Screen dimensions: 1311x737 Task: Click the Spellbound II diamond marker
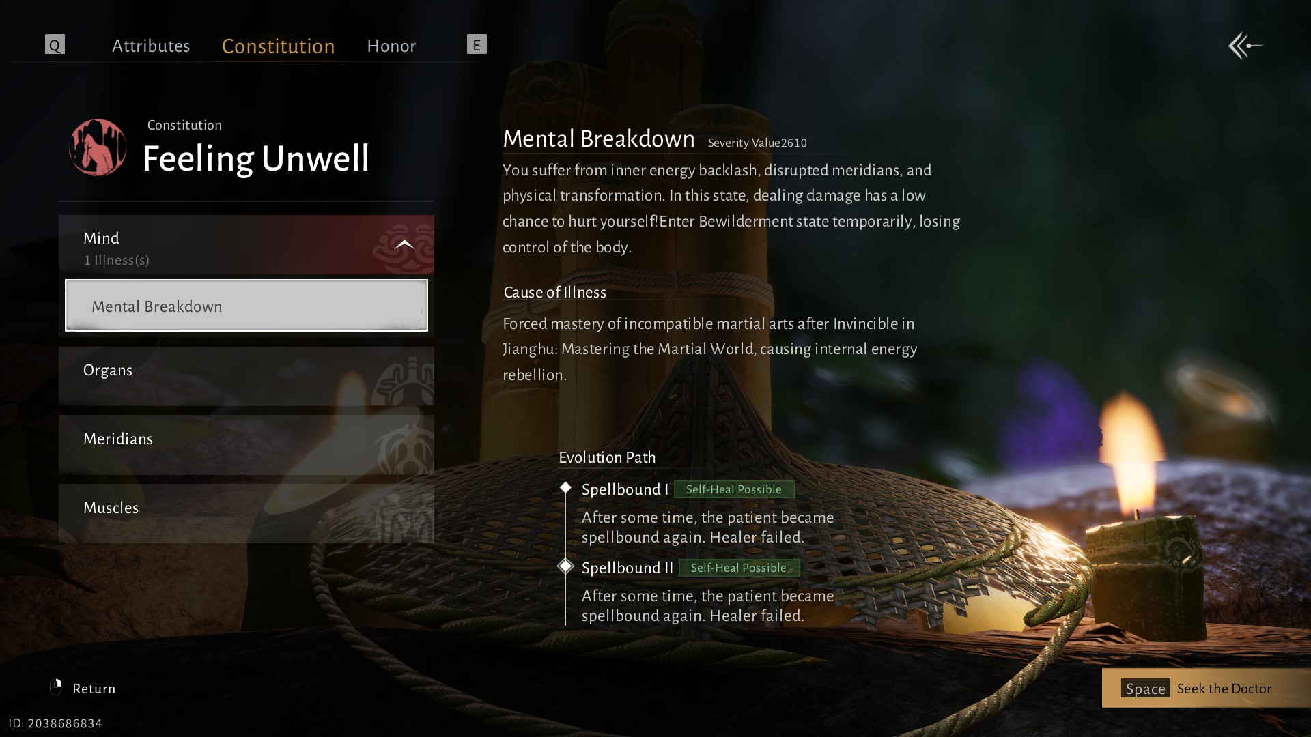coord(565,566)
